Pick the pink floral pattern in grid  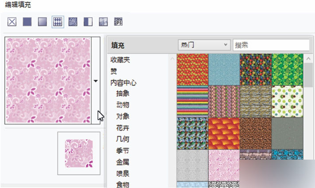coord(224,165)
